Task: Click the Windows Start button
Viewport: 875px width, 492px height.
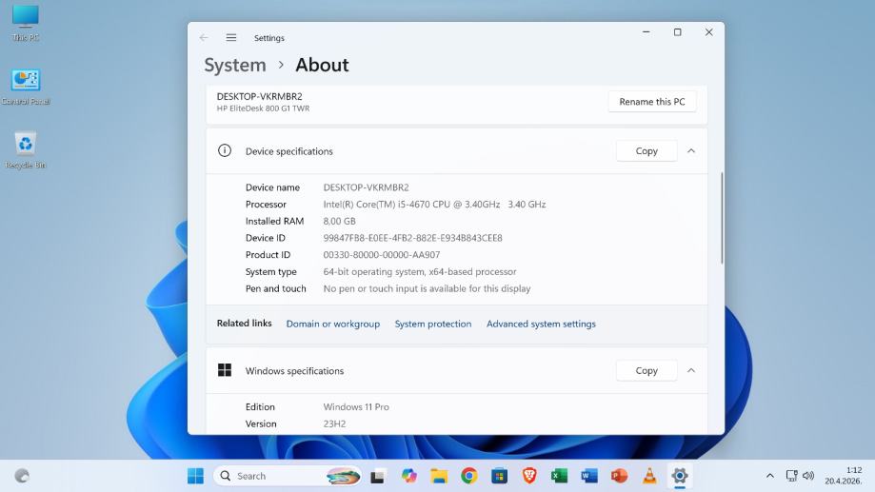Action: coord(195,476)
